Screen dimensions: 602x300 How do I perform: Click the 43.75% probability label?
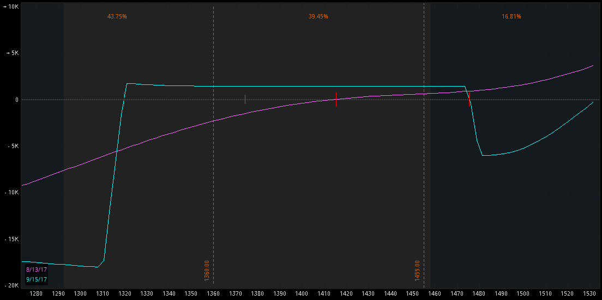117,16
